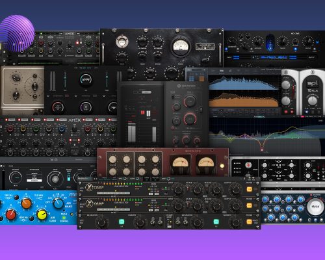Click the blue knob on the AMEK EQ
Image resolution: width=325 pixels, height=260 pixels.
(x=62, y=129)
